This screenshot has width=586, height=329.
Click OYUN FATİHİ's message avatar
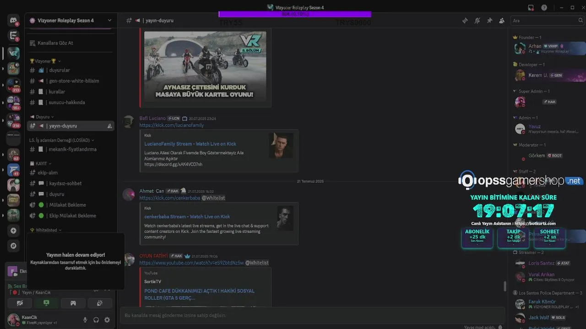129,260
